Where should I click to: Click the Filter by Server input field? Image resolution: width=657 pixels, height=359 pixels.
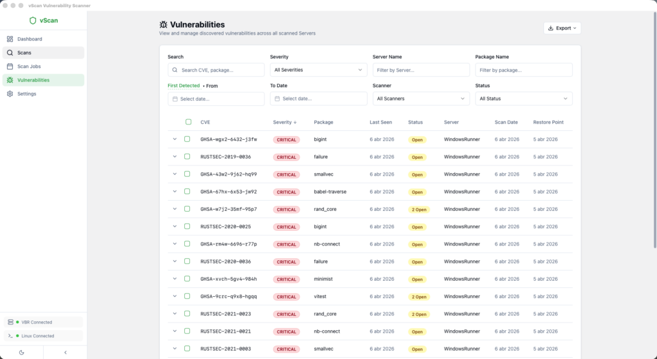pyautogui.click(x=421, y=70)
